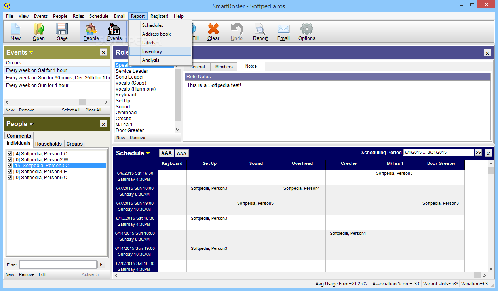Open a roster with the Open icon
Viewport: 498px width, 291px height.
pyautogui.click(x=39, y=32)
